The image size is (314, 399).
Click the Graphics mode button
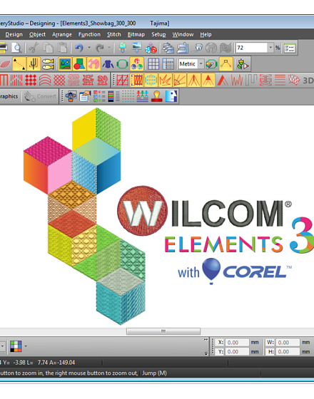pyautogui.click(x=9, y=96)
